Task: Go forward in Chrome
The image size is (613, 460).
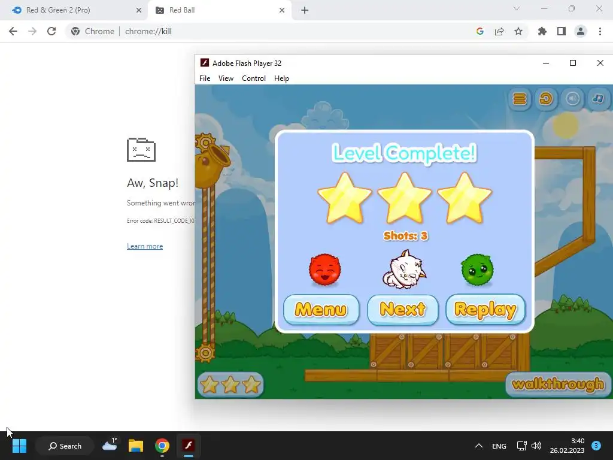Action: (32, 31)
